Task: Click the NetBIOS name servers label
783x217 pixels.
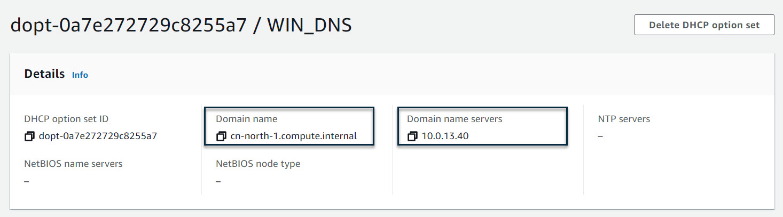Action: (x=73, y=164)
